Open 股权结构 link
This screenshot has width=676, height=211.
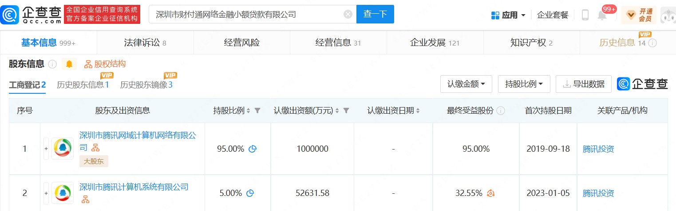[x=105, y=64]
